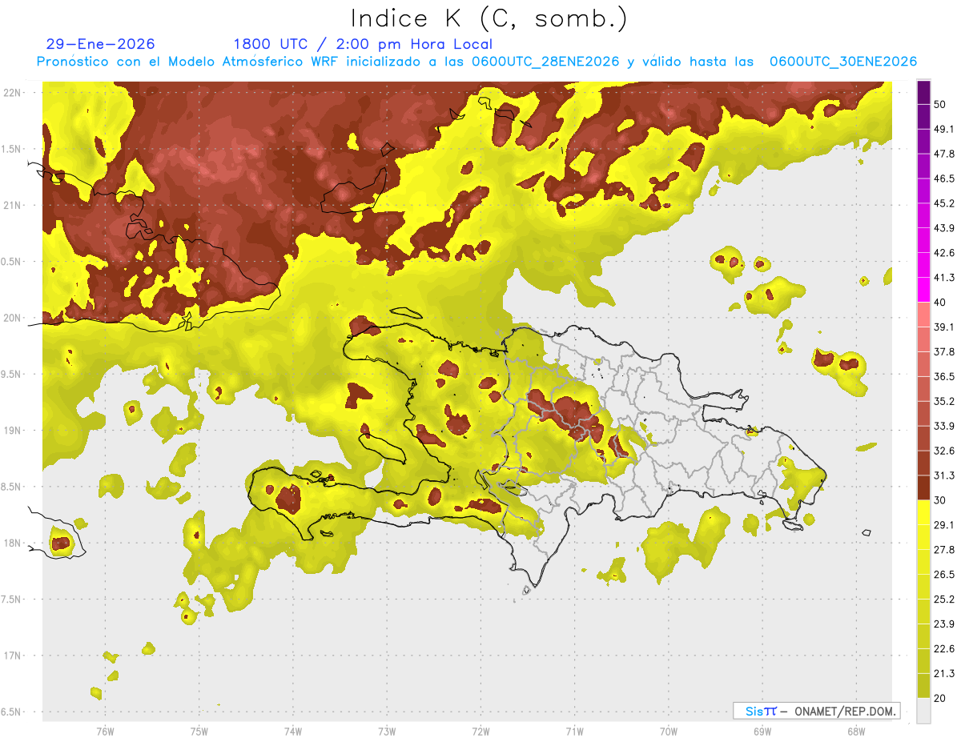
Task: Click the "26.5" color scale value
Action: pyautogui.click(x=944, y=575)
